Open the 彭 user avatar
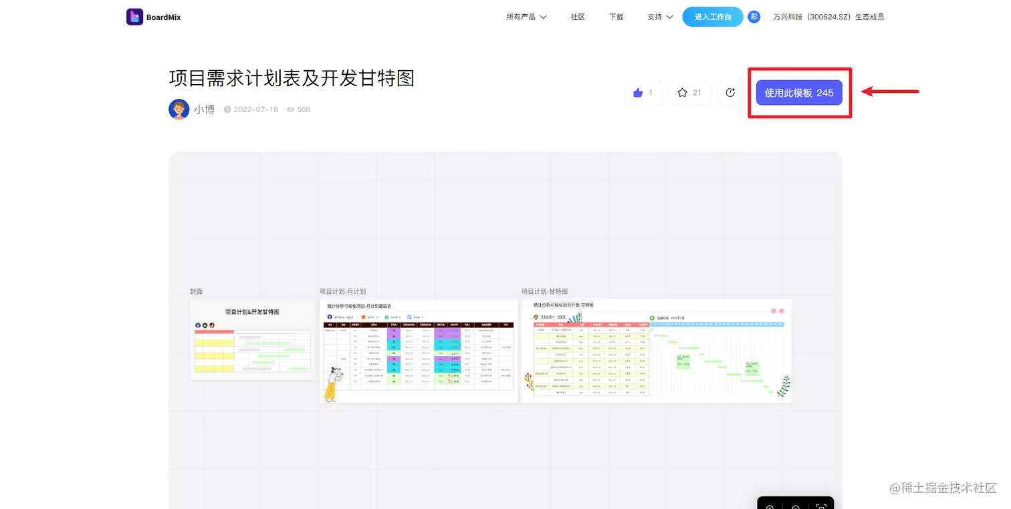The width and height of the screenshot is (1011, 509). (x=754, y=17)
